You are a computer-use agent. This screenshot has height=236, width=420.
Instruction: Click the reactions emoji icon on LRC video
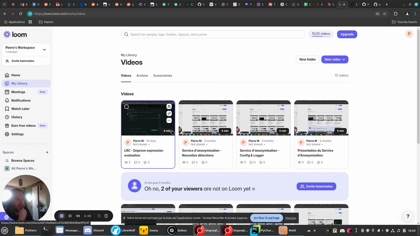(x=145, y=162)
